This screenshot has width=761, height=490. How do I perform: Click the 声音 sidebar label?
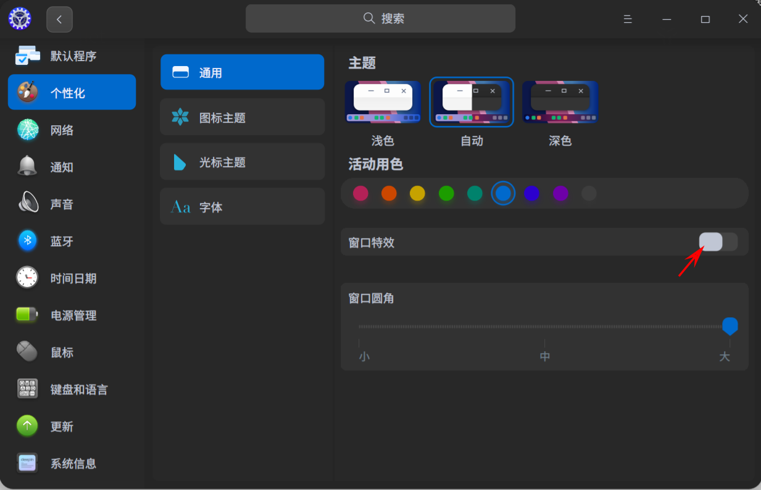62,204
